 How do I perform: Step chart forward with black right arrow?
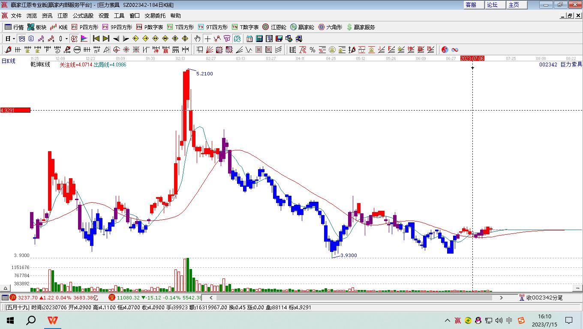[x=126, y=39]
